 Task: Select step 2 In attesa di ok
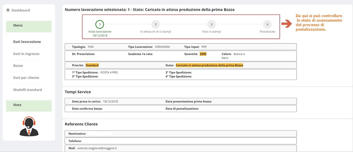[x=155, y=24]
